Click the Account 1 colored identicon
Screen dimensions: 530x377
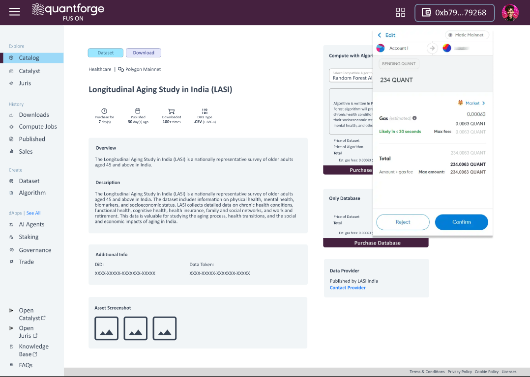pyautogui.click(x=380, y=48)
